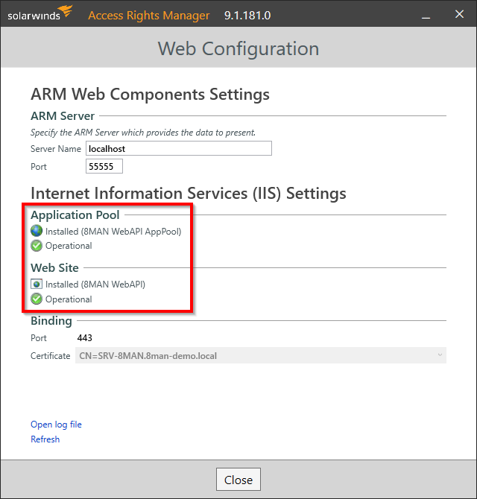This screenshot has width=477, height=499.
Task: Click the Refresh link
Action: pyautogui.click(x=45, y=439)
